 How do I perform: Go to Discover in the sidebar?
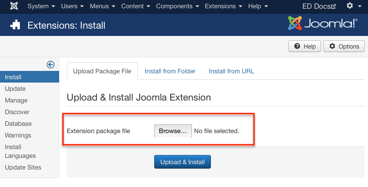point(17,112)
